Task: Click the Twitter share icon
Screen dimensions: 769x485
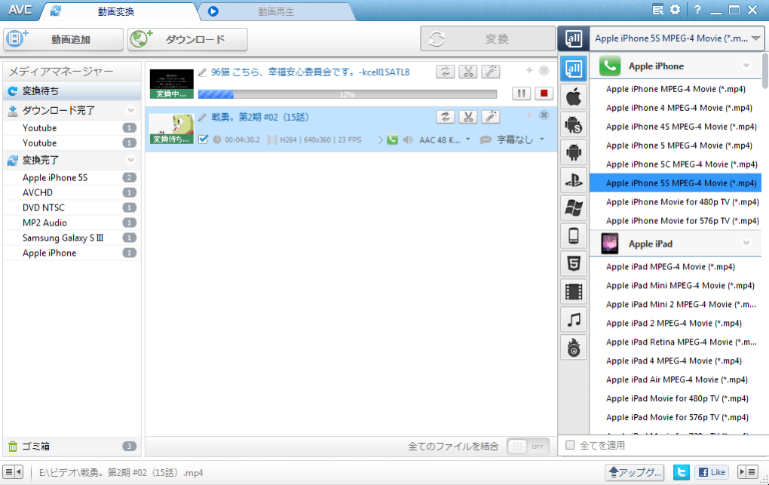Action: tap(682, 472)
